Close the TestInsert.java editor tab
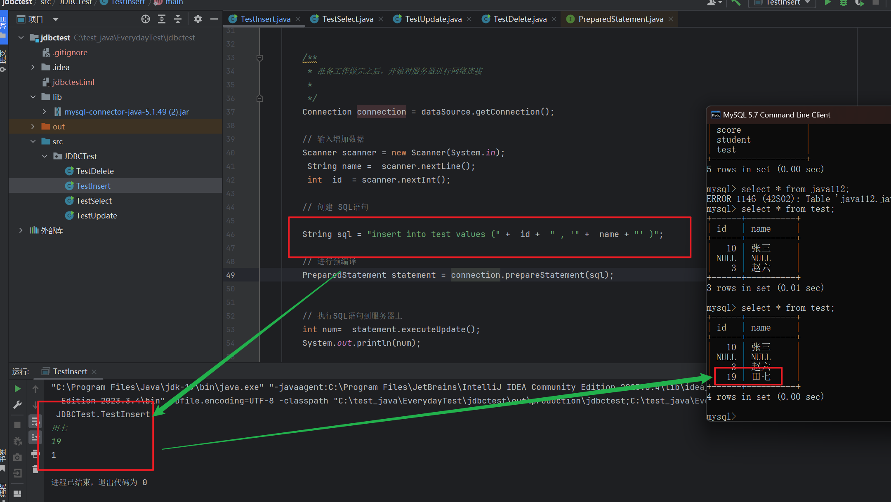891x502 pixels. point(298,19)
